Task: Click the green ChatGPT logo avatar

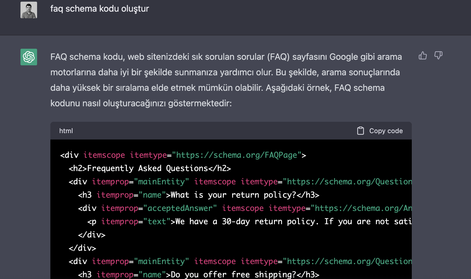Action: click(x=29, y=57)
